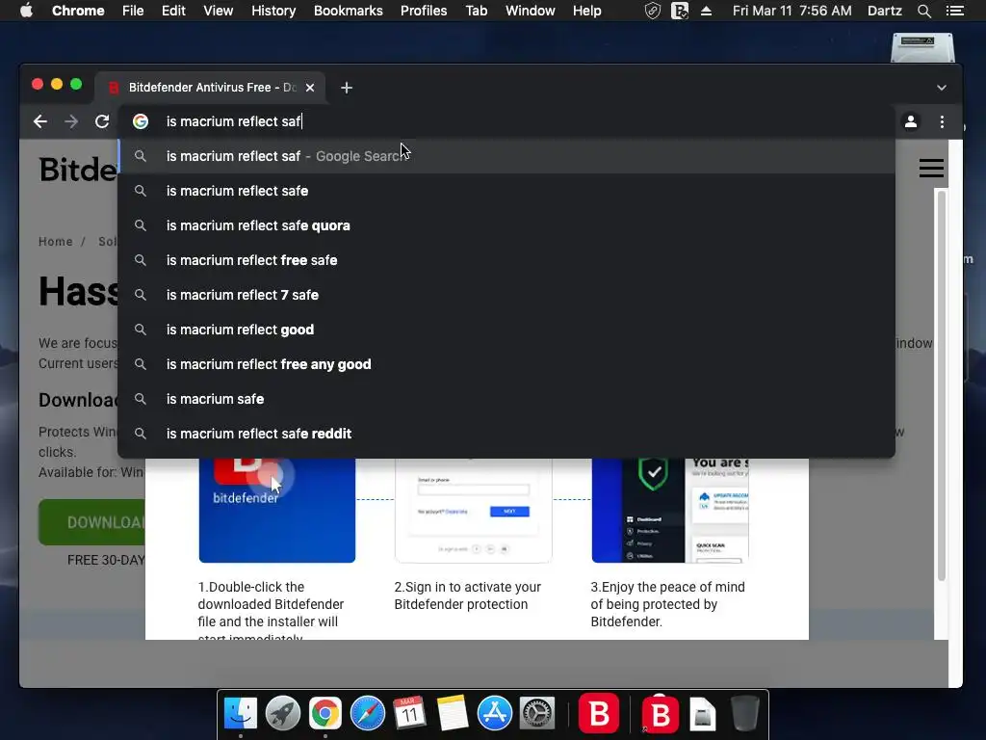986x740 pixels.
Task: Click the Google logo in the address bar
Action: pos(141,121)
